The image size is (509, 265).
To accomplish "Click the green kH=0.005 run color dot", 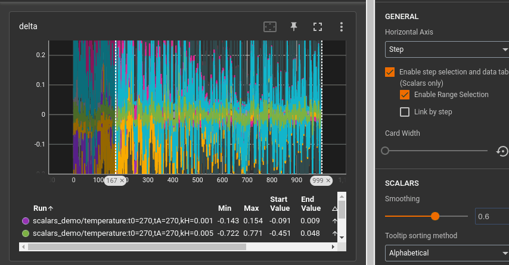I will pos(26,233).
